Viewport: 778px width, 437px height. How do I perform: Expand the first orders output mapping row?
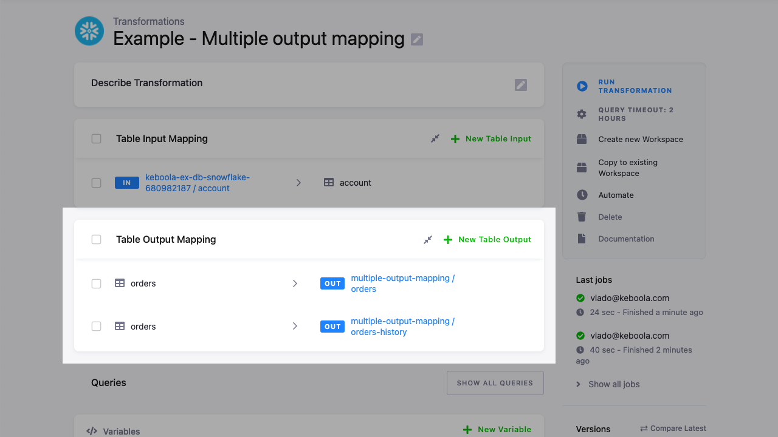[x=295, y=283]
